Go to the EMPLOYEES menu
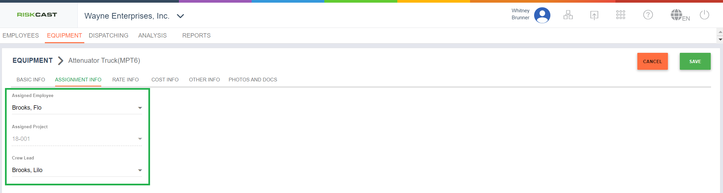 [21, 36]
